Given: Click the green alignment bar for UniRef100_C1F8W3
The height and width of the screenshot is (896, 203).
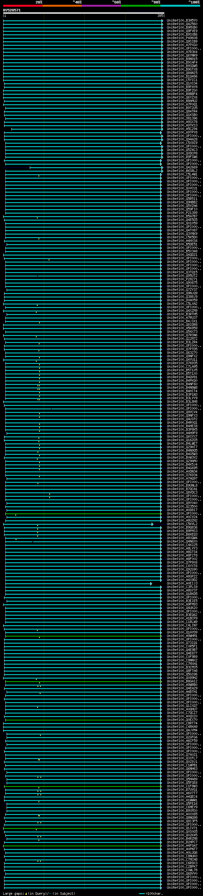Looking at the screenshot, I should 83,786.
